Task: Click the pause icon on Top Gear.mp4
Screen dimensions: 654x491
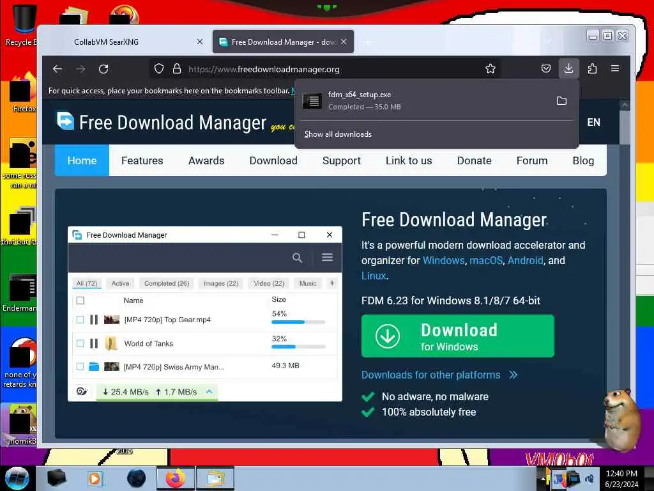Action: click(x=95, y=320)
